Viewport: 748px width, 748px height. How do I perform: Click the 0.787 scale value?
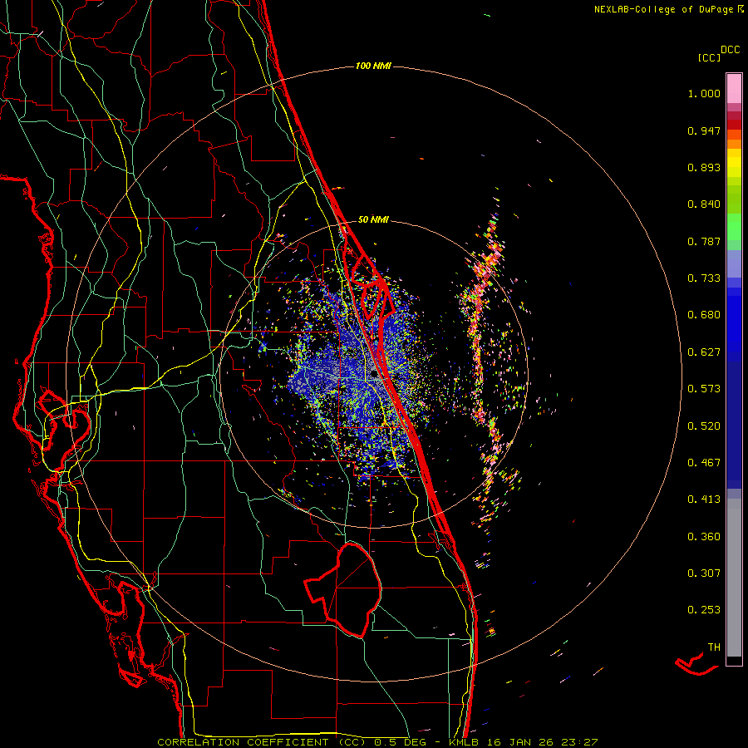(704, 241)
